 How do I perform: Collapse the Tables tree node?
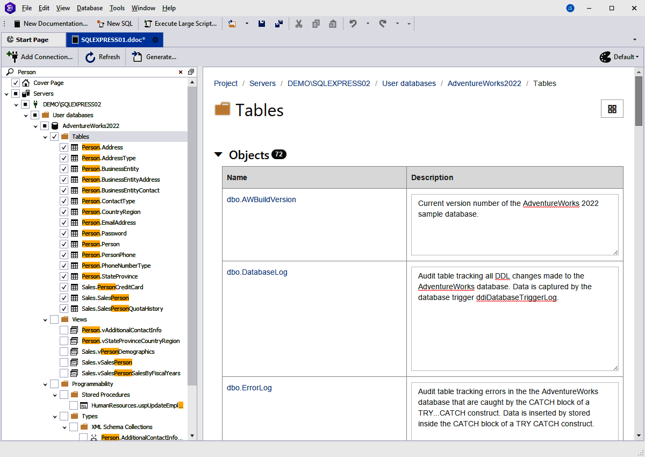point(45,136)
